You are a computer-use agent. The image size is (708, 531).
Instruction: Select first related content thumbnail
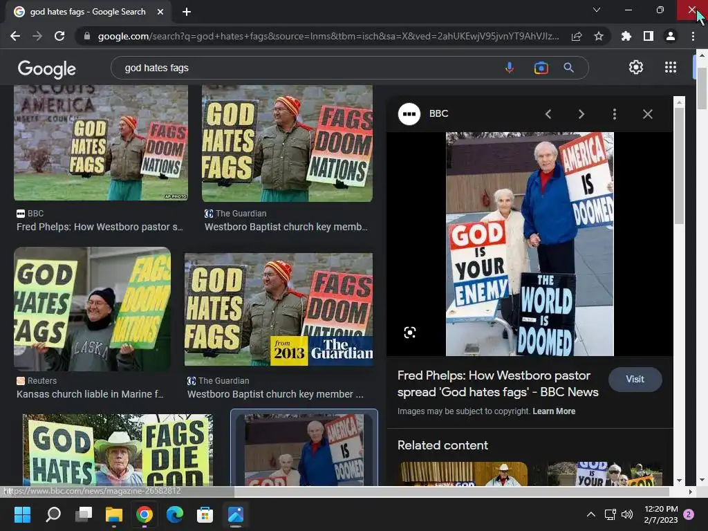[x=463, y=474]
